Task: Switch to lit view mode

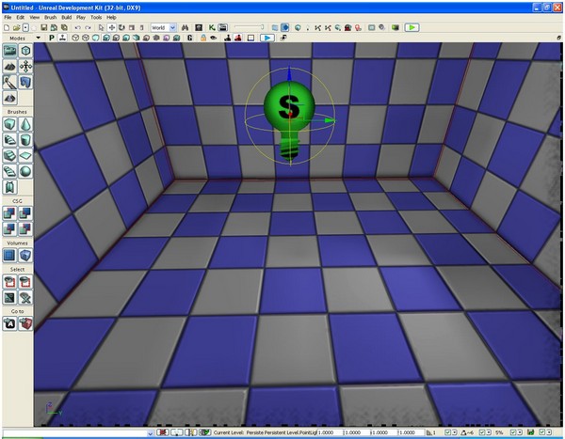Action: [105, 38]
